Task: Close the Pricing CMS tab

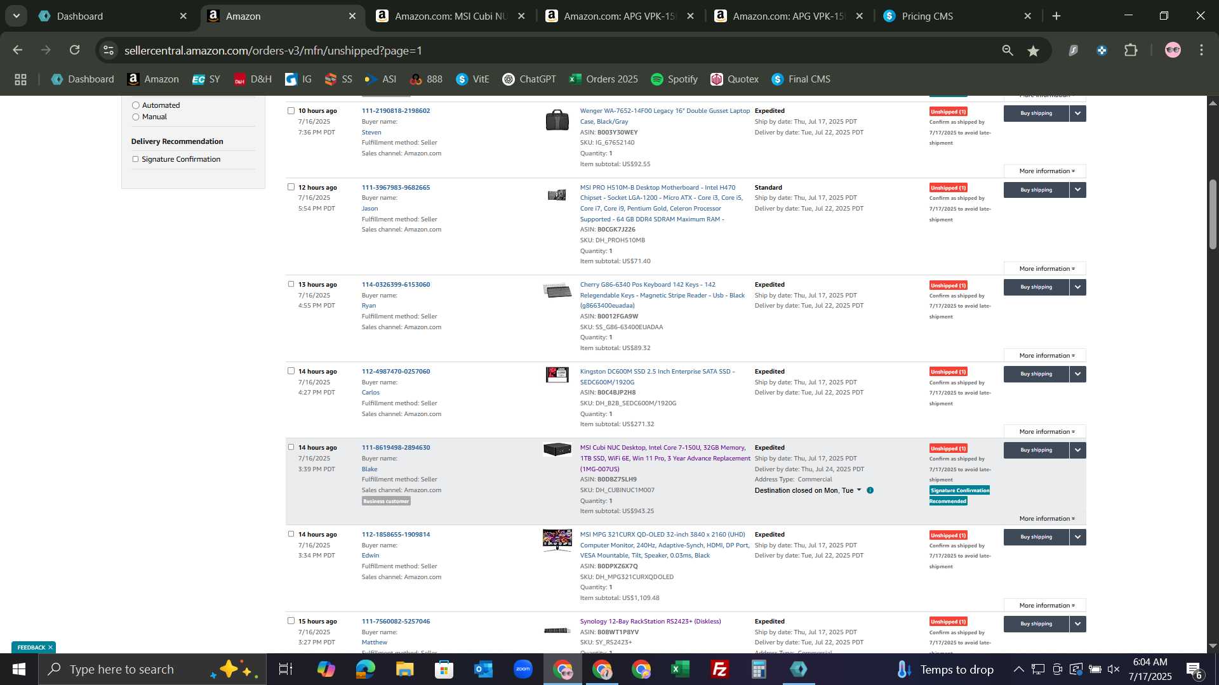Action: point(1027,16)
